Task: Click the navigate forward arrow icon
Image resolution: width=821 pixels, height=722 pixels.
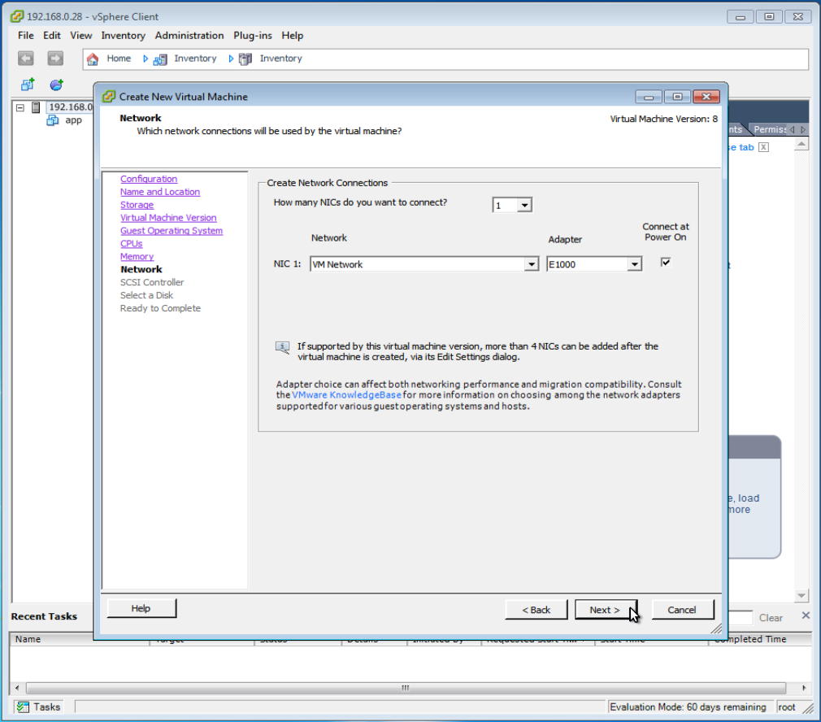Action: [x=55, y=58]
